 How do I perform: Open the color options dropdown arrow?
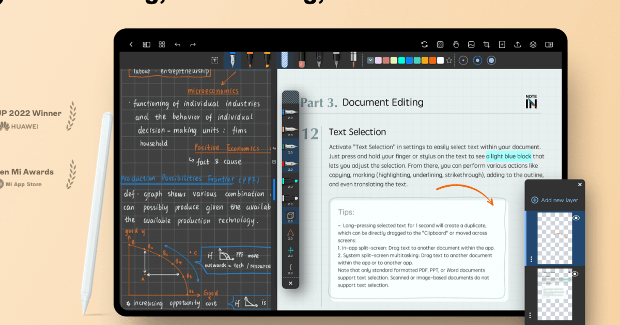pyautogui.click(x=370, y=60)
